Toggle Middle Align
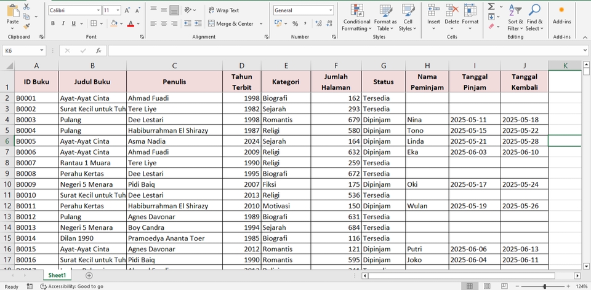This screenshot has height=290, width=591. tap(164, 10)
